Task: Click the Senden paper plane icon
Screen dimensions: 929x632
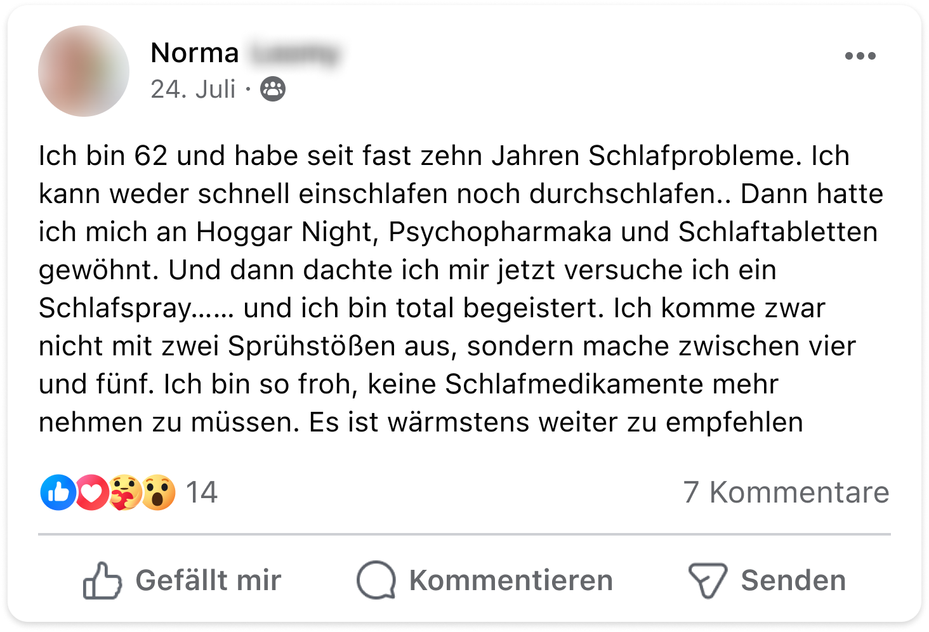Action: click(707, 581)
